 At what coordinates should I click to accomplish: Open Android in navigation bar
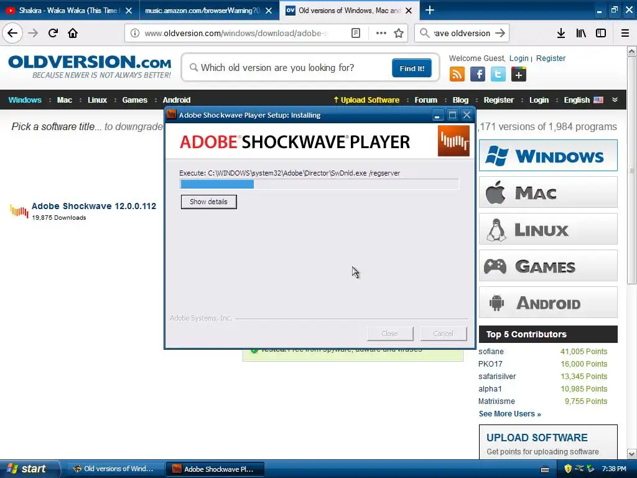click(x=177, y=100)
